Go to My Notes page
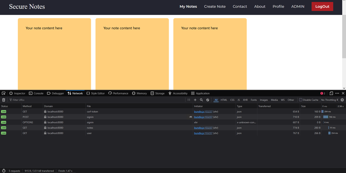This screenshot has height=173, width=346. (x=188, y=6)
